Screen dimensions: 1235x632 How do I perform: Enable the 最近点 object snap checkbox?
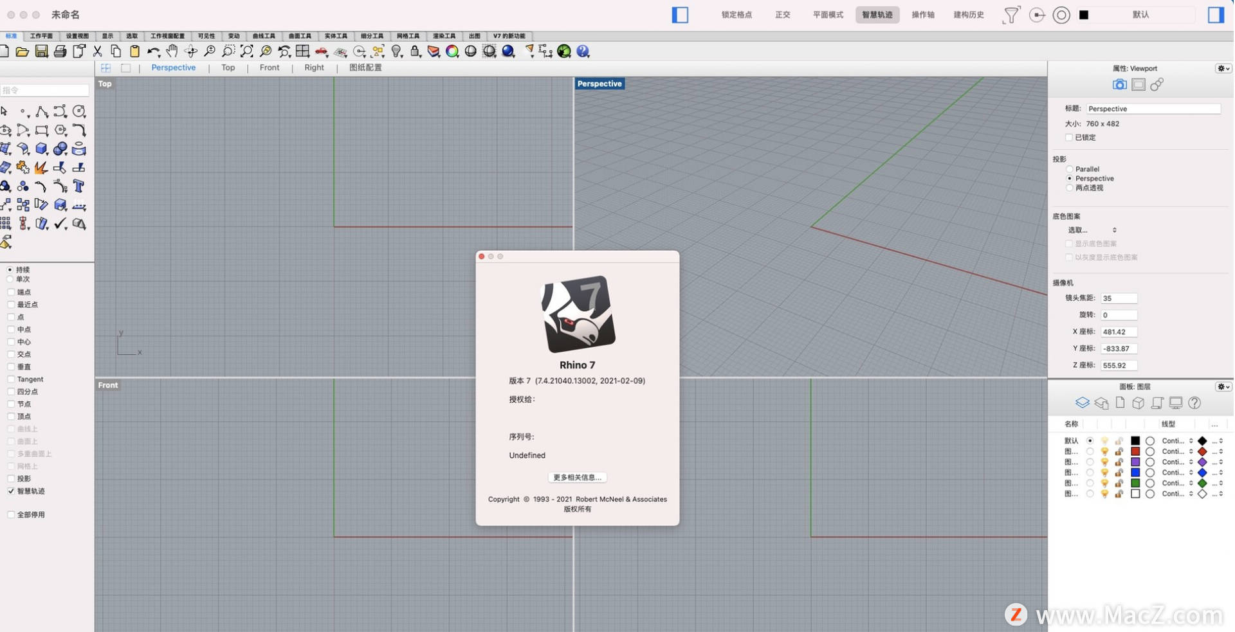pos(11,305)
